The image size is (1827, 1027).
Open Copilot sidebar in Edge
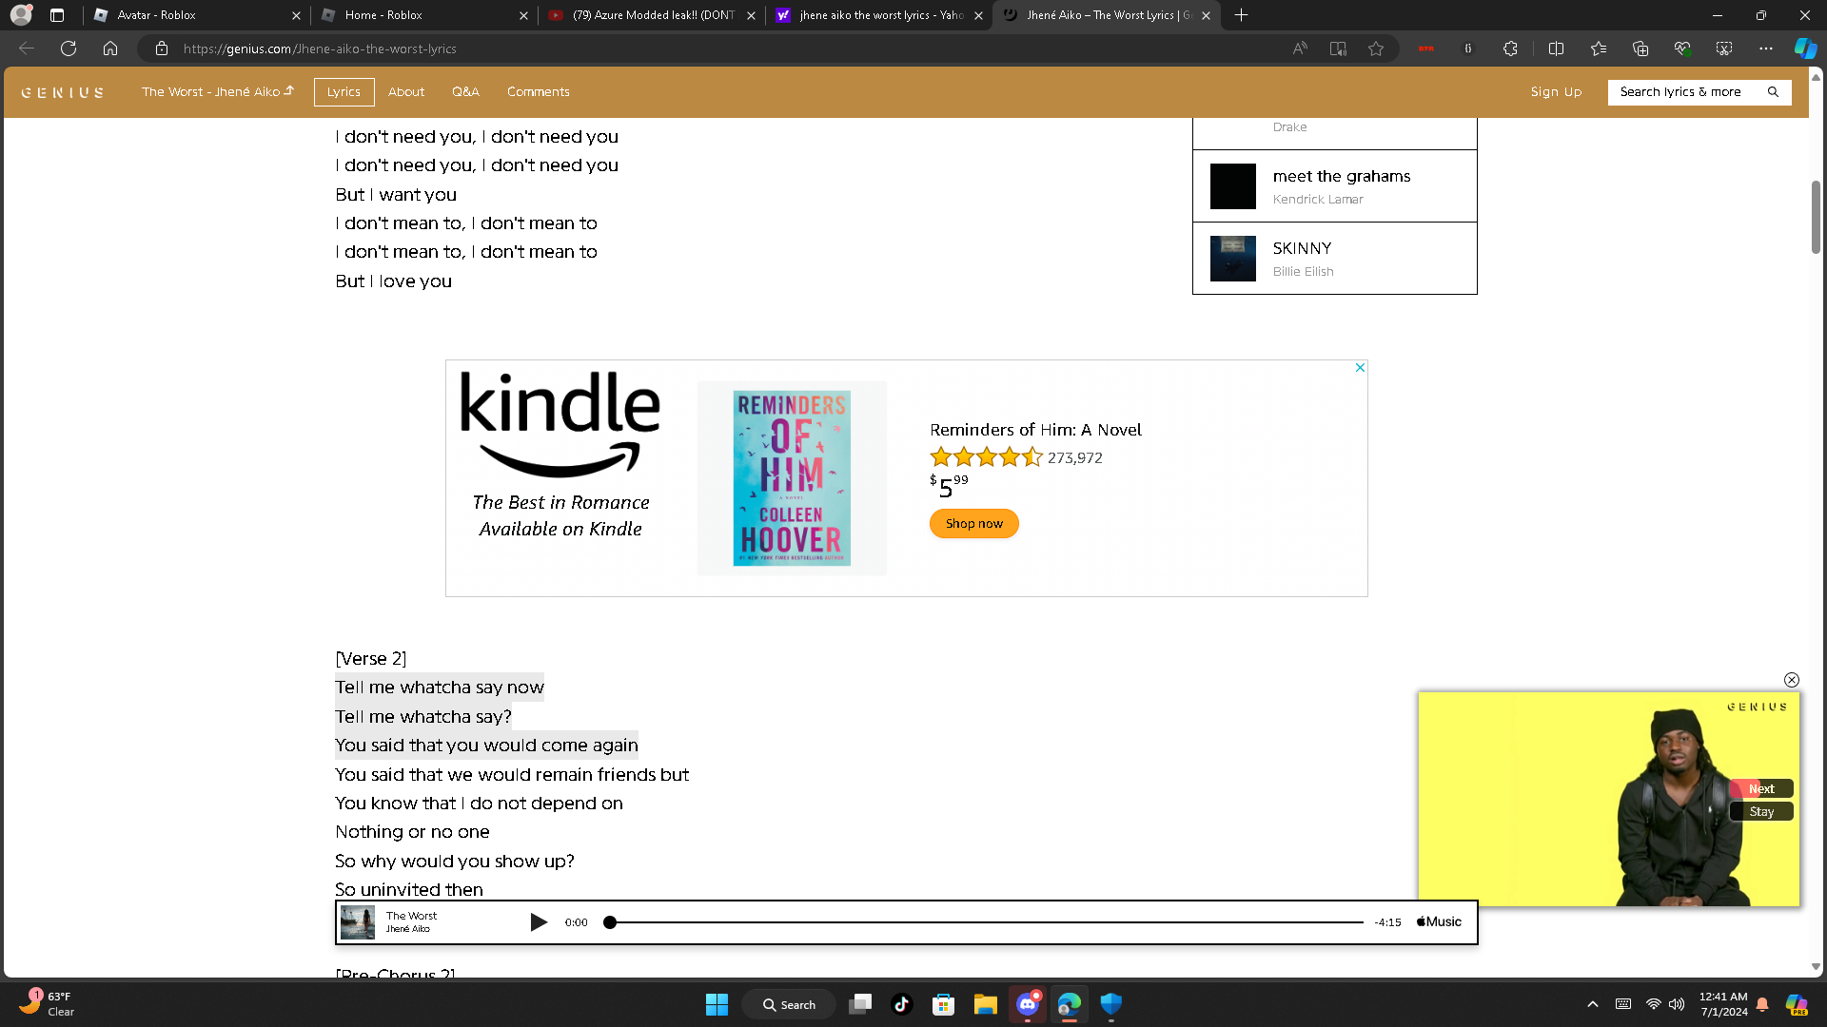pyautogui.click(x=1805, y=48)
